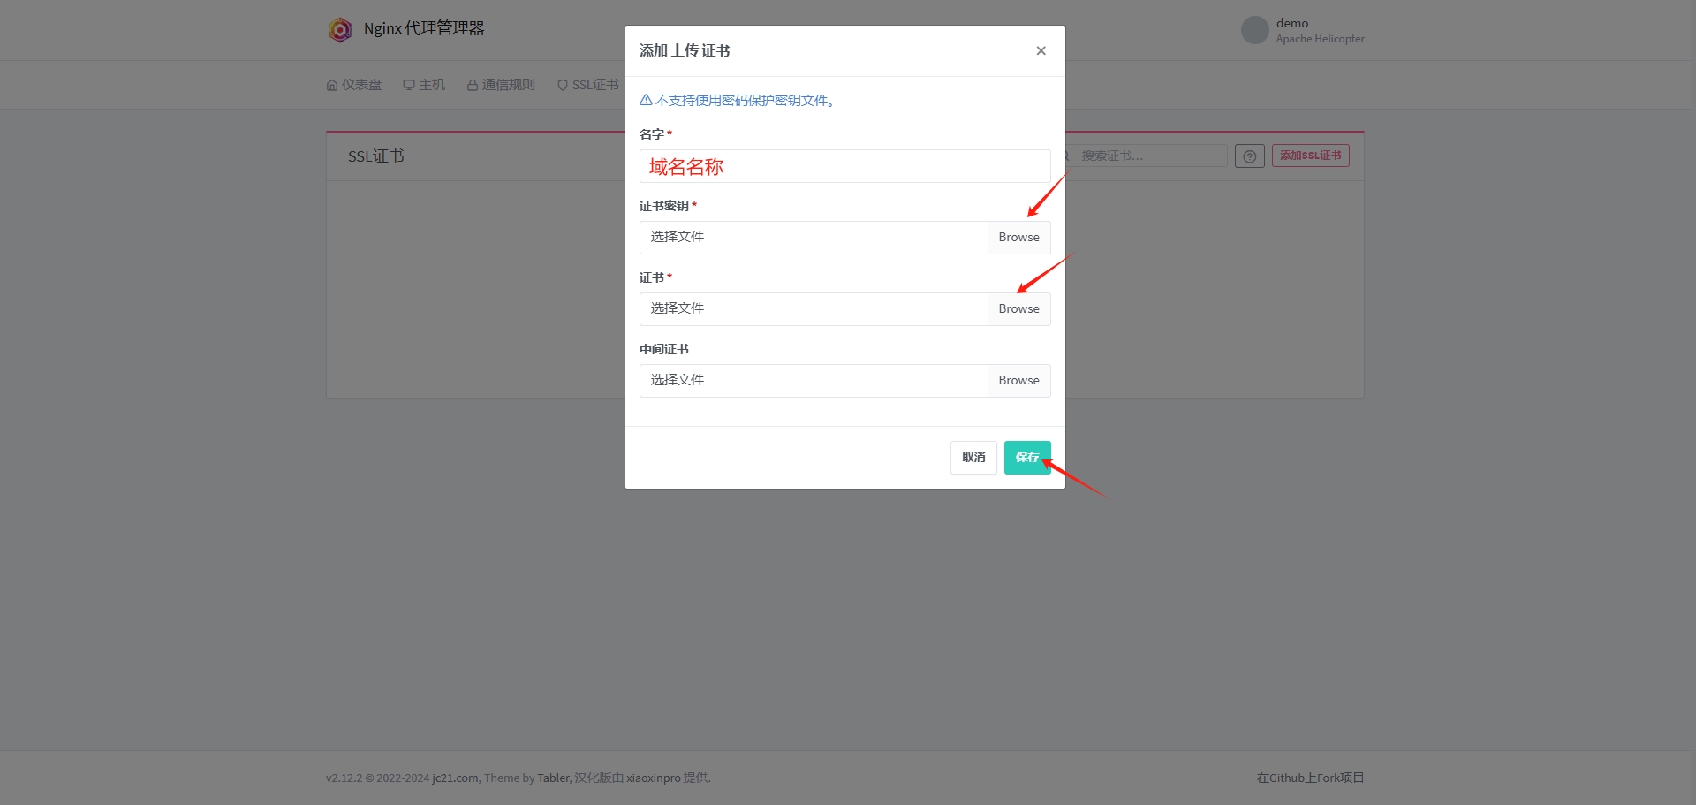Image resolution: width=1696 pixels, height=805 pixels.
Task: Click the name input field
Action: 844,166
